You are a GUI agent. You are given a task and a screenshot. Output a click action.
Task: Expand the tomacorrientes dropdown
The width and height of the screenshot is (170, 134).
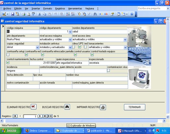(x=125, y=47)
